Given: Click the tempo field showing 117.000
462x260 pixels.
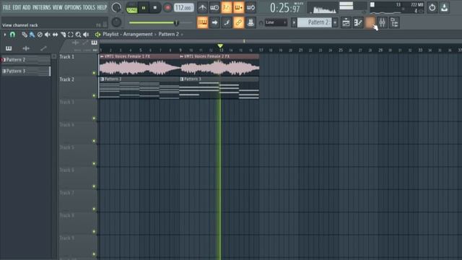Looking at the screenshot, I should click(x=184, y=7).
